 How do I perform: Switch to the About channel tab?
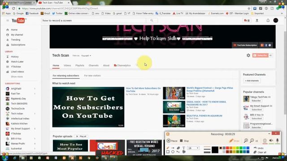point(106,65)
